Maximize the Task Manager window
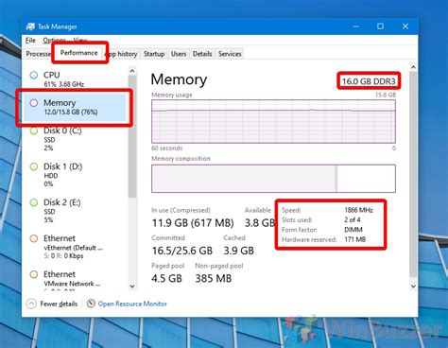This screenshot has width=448, height=348. (x=380, y=26)
